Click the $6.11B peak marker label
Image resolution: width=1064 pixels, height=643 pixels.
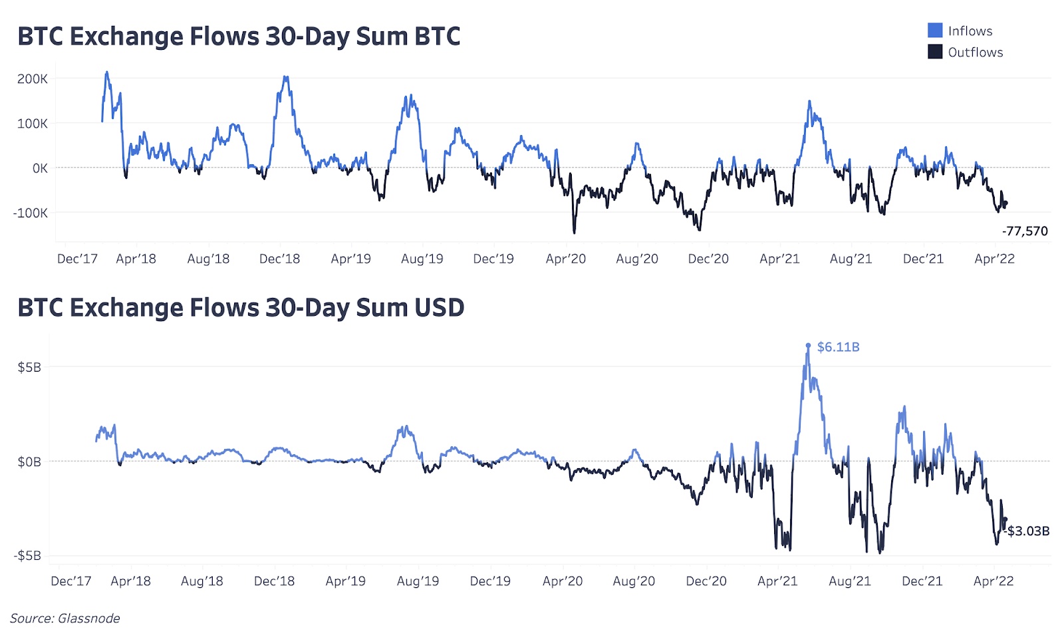tap(838, 347)
